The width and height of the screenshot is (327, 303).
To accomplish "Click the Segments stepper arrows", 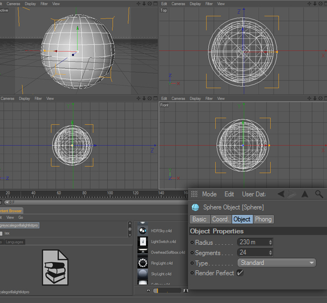I will point(270,252).
